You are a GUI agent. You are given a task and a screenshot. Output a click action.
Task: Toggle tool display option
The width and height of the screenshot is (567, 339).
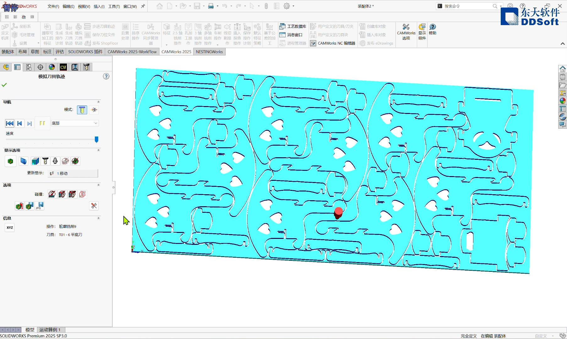tap(45, 161)
